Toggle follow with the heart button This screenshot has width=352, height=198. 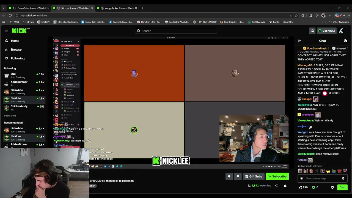coord(238,176)
